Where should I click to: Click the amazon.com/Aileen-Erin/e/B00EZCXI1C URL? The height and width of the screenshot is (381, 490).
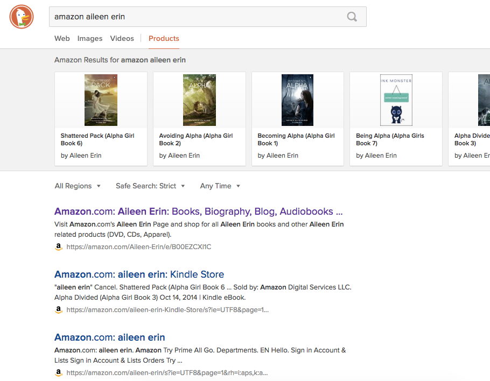click(139, 246)
